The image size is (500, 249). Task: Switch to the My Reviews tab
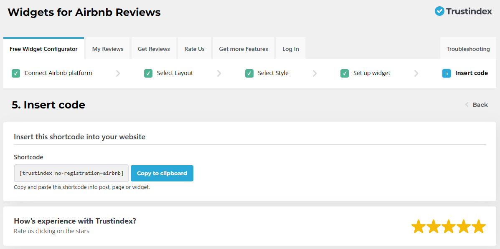point(107,48)
